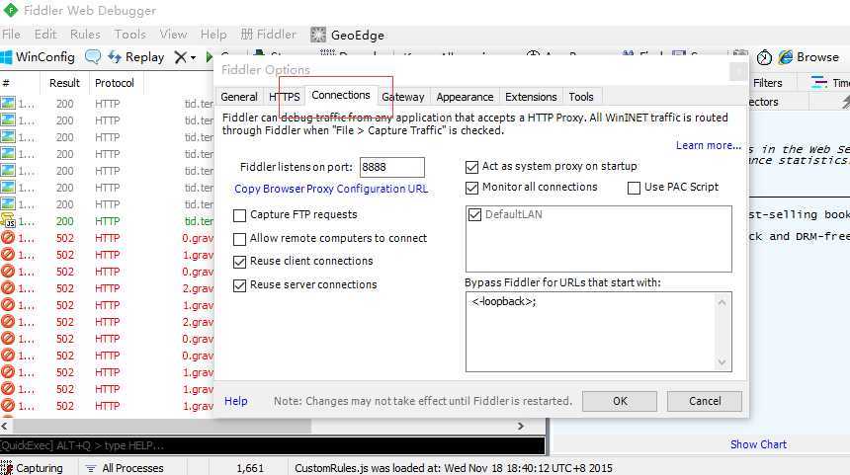
Task: Click the CustomRules.js loaded status message
Action: click(x=454, y=468)
